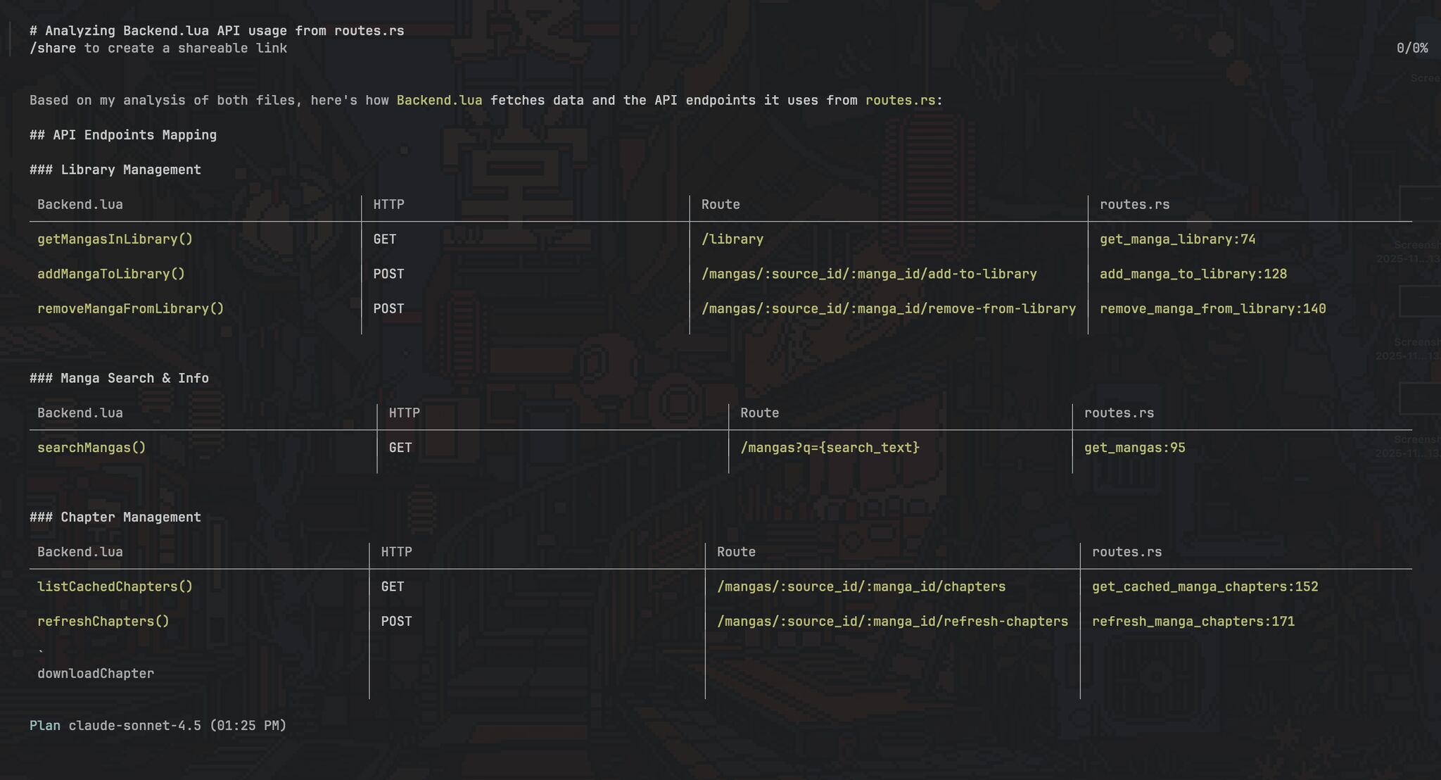Click Backend.lua header in Library Management table
The height and width of the screenshot is (780, 1441).
(x=80, y=204)
